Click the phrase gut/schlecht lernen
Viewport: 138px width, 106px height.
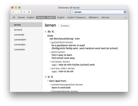coord(62,42)
